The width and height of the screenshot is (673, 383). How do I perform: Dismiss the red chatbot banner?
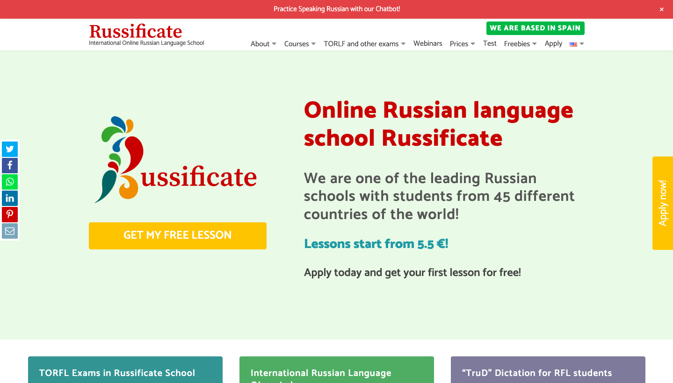click(661, 9)
